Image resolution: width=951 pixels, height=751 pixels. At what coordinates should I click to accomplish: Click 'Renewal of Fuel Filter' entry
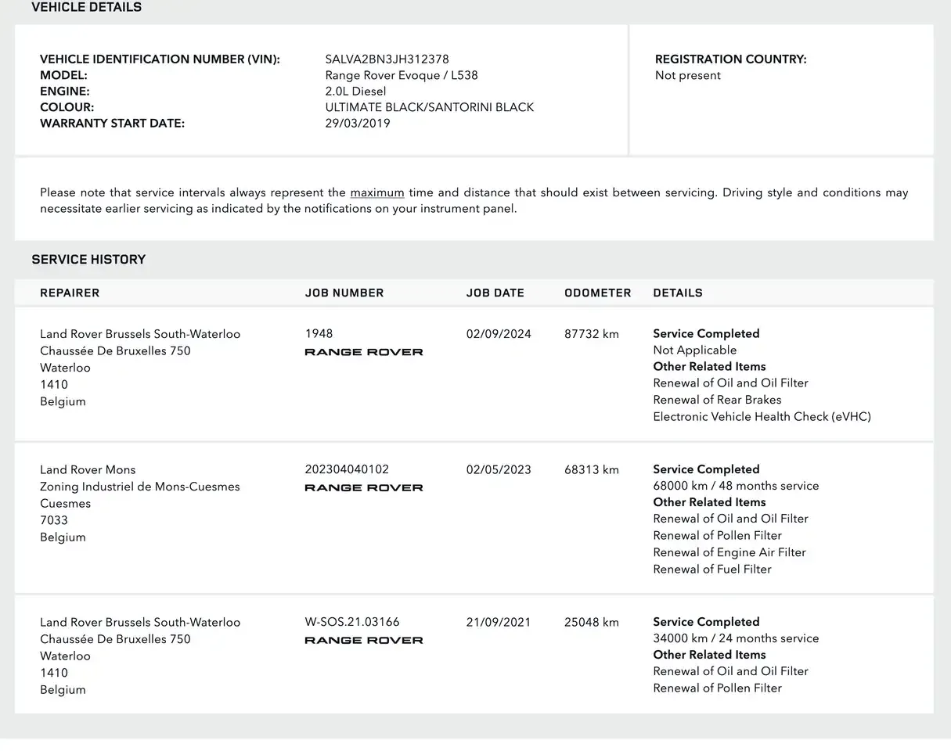tap(712, 570)
